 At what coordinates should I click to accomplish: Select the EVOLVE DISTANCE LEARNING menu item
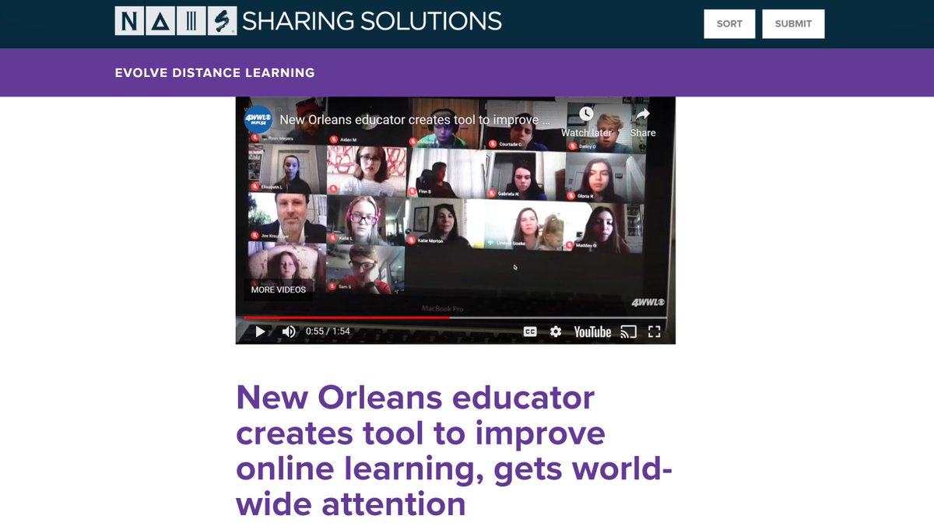pyautogui.click(x=215, y=72)
